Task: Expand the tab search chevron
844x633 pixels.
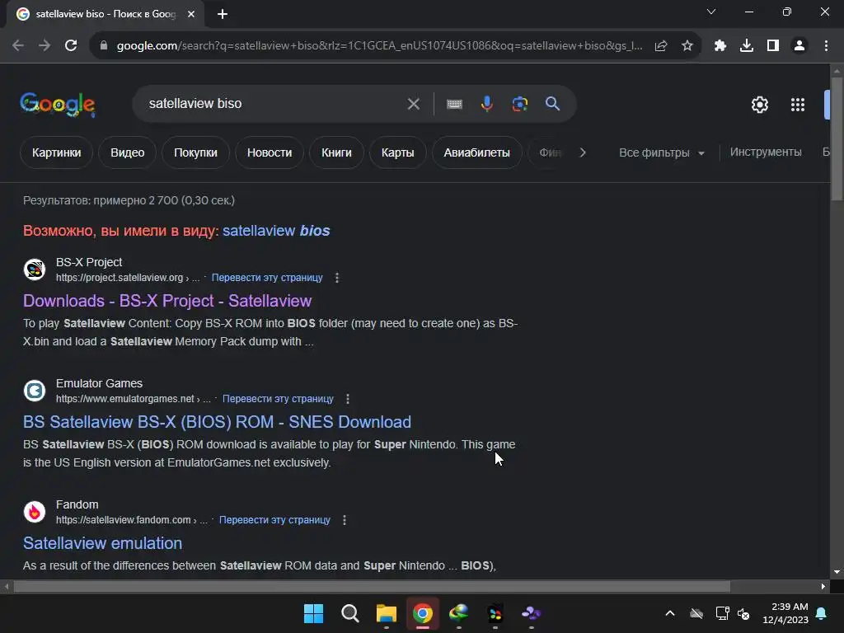Action: (711, 12)
